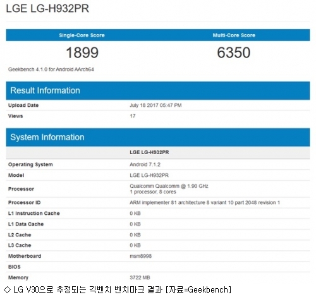Click the multi-core score value 6350

click(x=234, y=52)
